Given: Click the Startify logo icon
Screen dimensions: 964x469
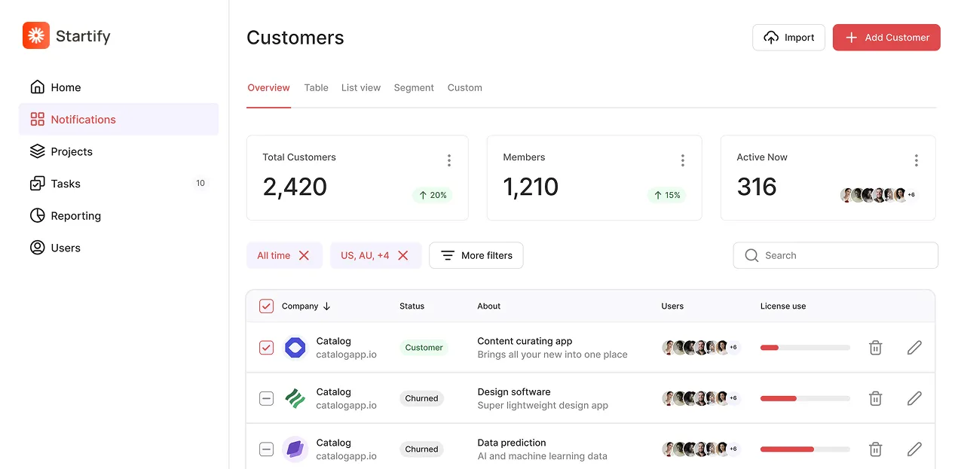Looking at the screenshot, I should (x=36, y=35).
